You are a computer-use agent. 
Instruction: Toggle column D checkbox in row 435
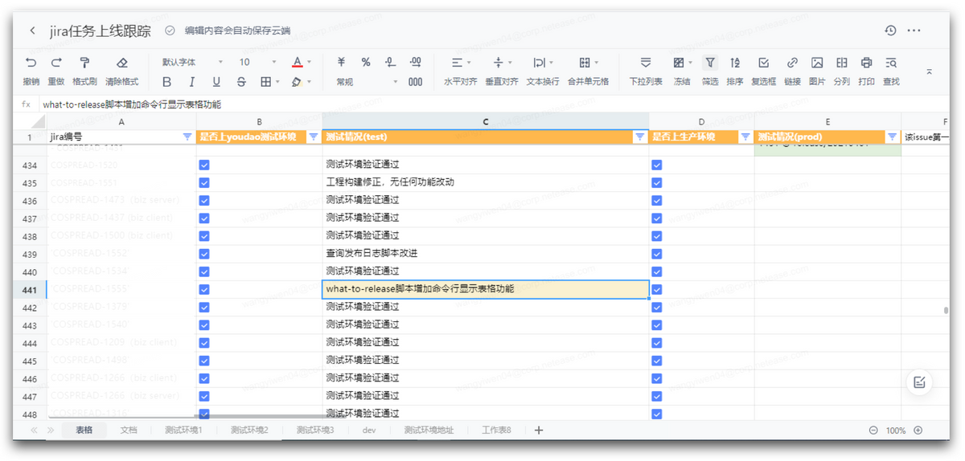pos(657,182)
